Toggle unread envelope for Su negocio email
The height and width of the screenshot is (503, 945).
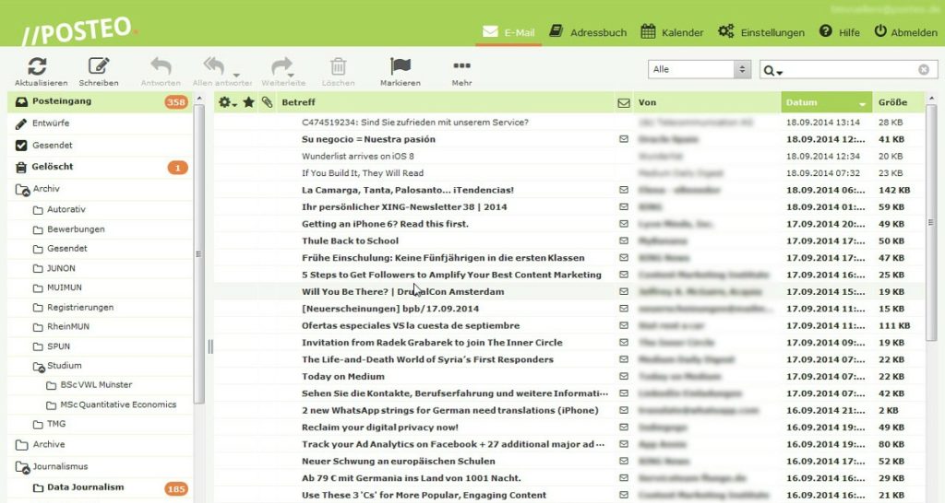[x=624, y=139]
